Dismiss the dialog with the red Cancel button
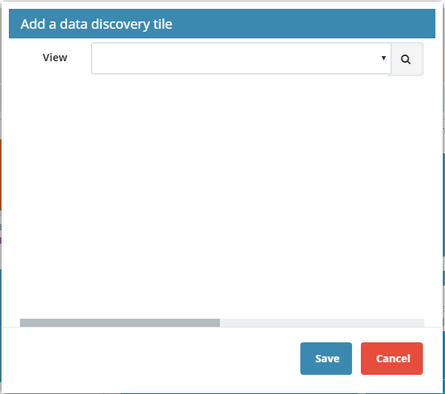 (x=392, y=359)
